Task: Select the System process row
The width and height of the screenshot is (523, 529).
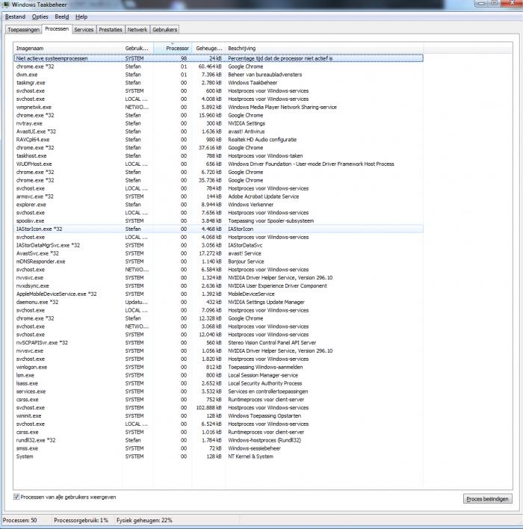Action: coord(219,457)
